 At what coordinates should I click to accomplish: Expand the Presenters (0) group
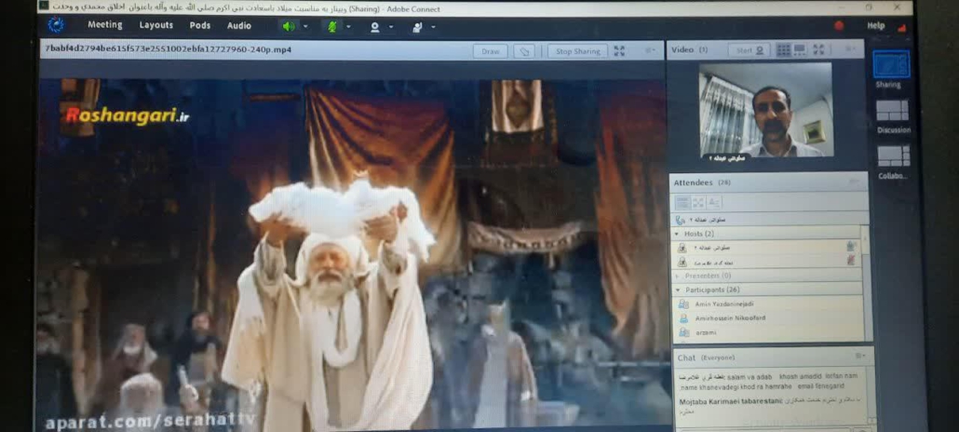(677, 276)
